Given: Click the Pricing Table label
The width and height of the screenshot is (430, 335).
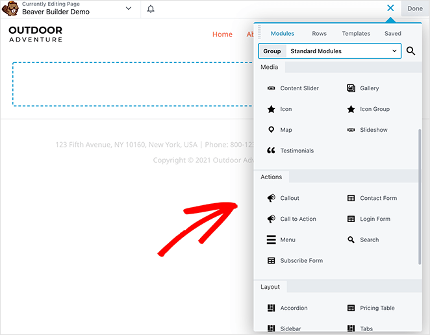Looking at the screenshot, I should (377, 308).
